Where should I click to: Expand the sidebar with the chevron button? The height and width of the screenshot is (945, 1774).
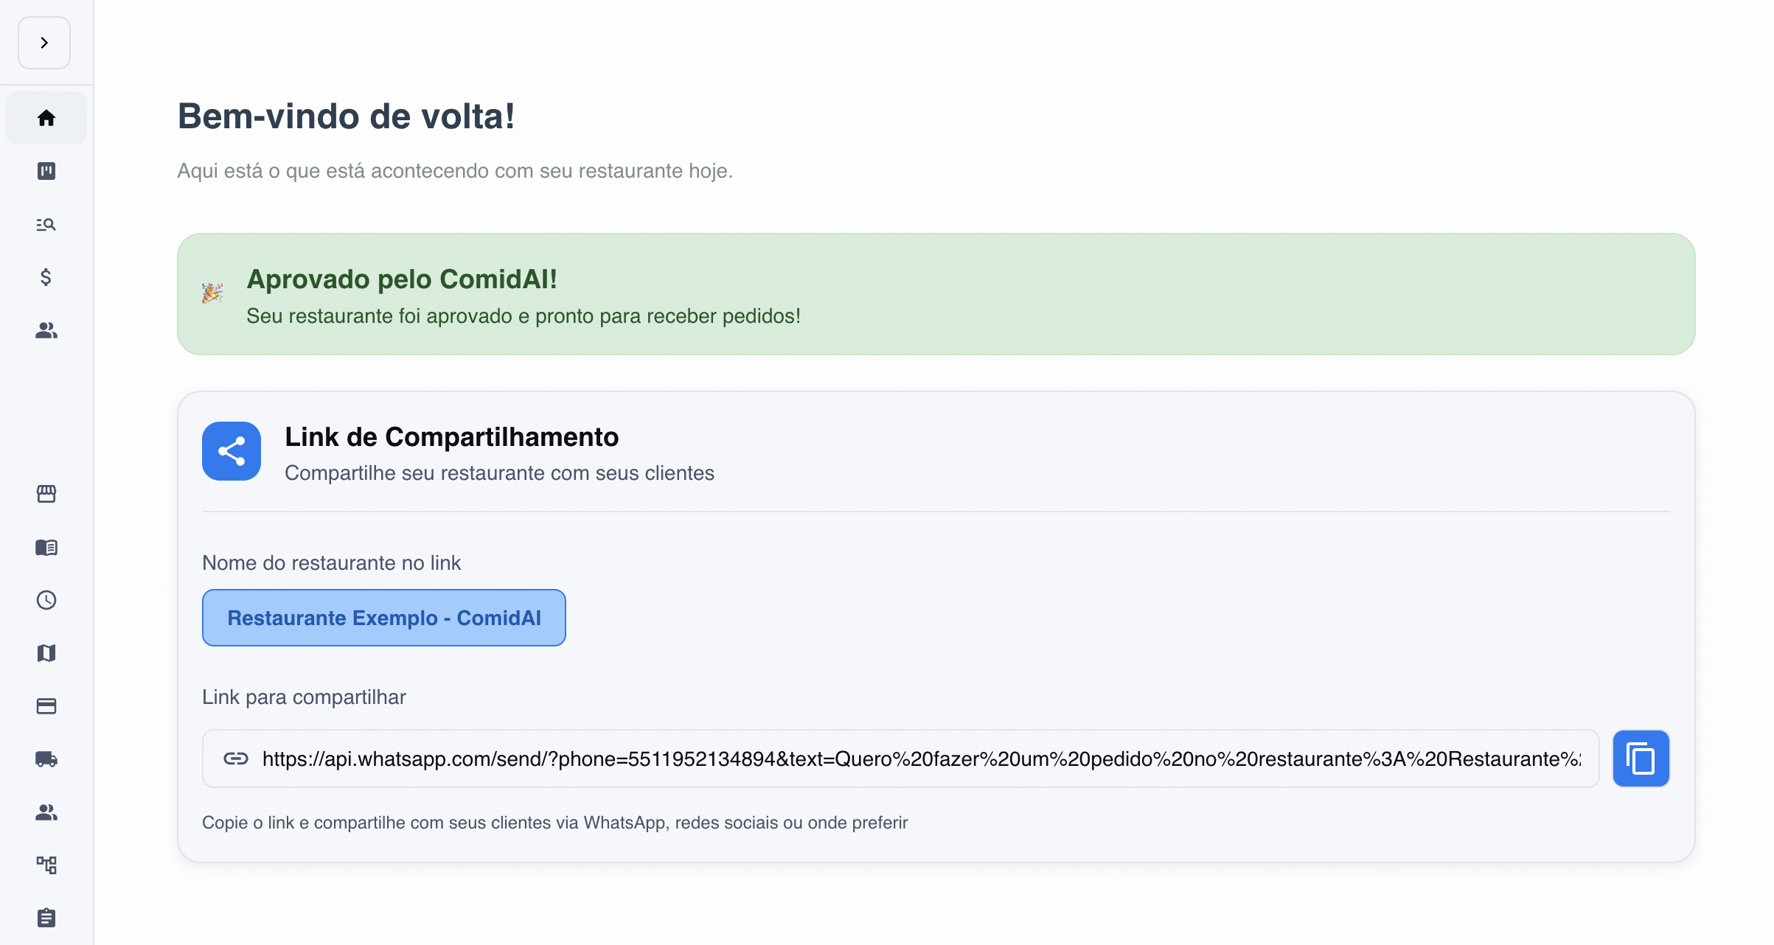point(44,43)
